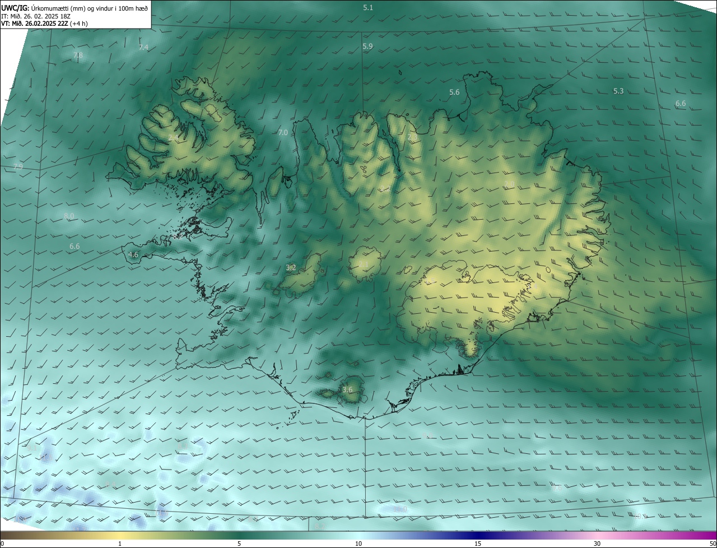Viewport: 717px width, 548px height.
Task: Click the 3.6 value label on the map
Action: (x=347, y=389)
